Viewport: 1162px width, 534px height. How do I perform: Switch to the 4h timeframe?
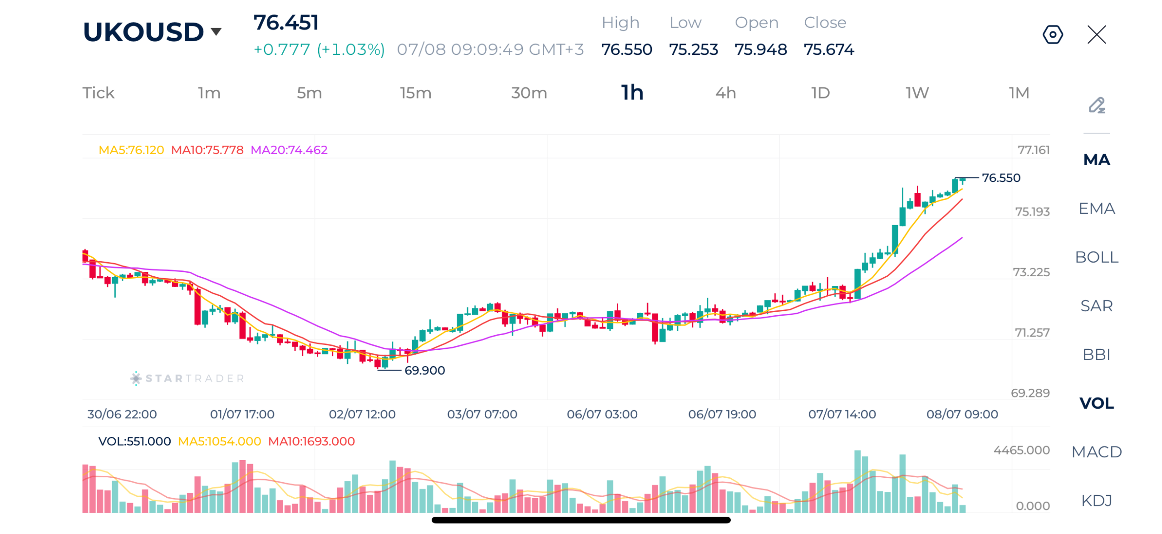[725, 93]
